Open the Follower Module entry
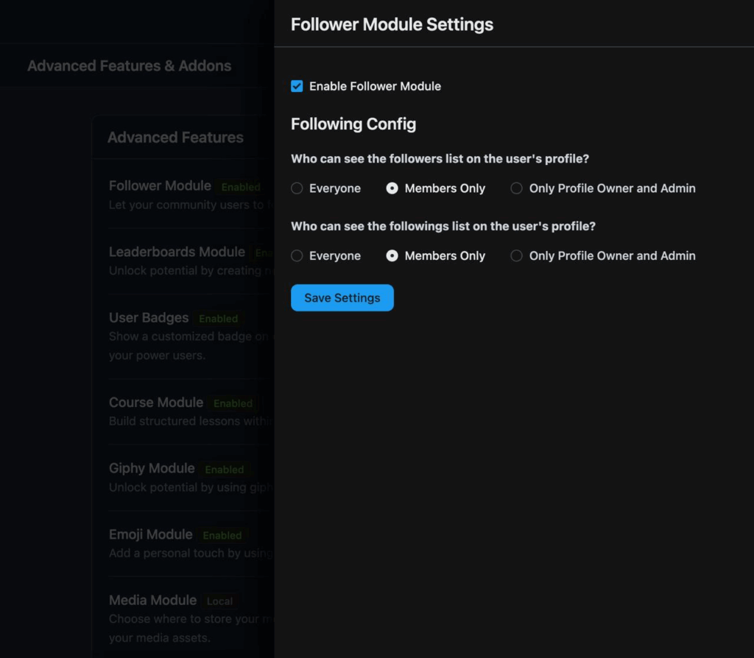Image resolution: width=754 pixels, height=658 pixels. click(x=160, y=186)
